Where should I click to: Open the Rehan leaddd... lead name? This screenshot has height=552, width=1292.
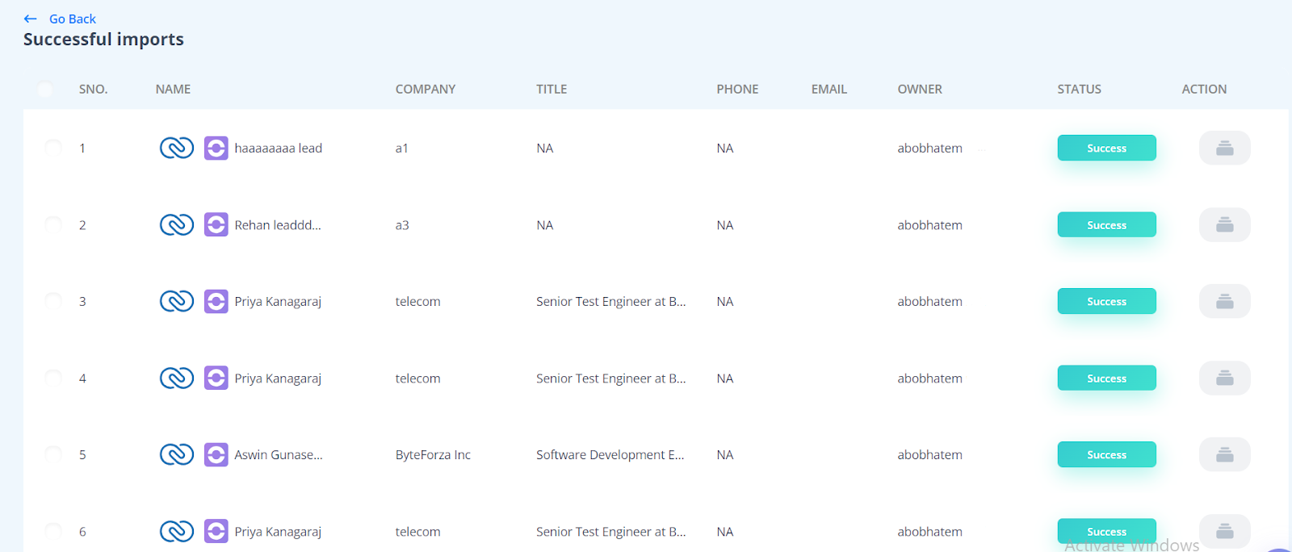coord(277,225)
